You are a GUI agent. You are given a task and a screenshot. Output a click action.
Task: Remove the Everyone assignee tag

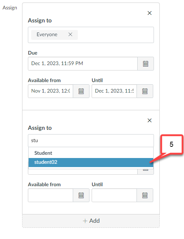[70, 34]
